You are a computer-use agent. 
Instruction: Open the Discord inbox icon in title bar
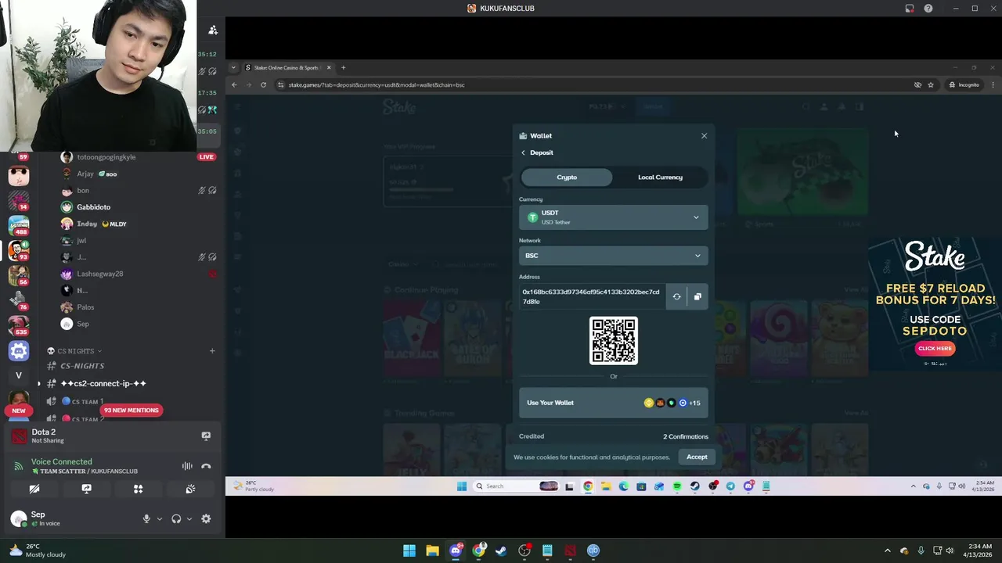click(910, 9)
